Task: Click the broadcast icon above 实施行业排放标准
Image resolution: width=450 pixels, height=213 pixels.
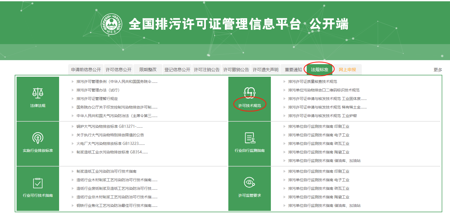Action: pos(38,138)
